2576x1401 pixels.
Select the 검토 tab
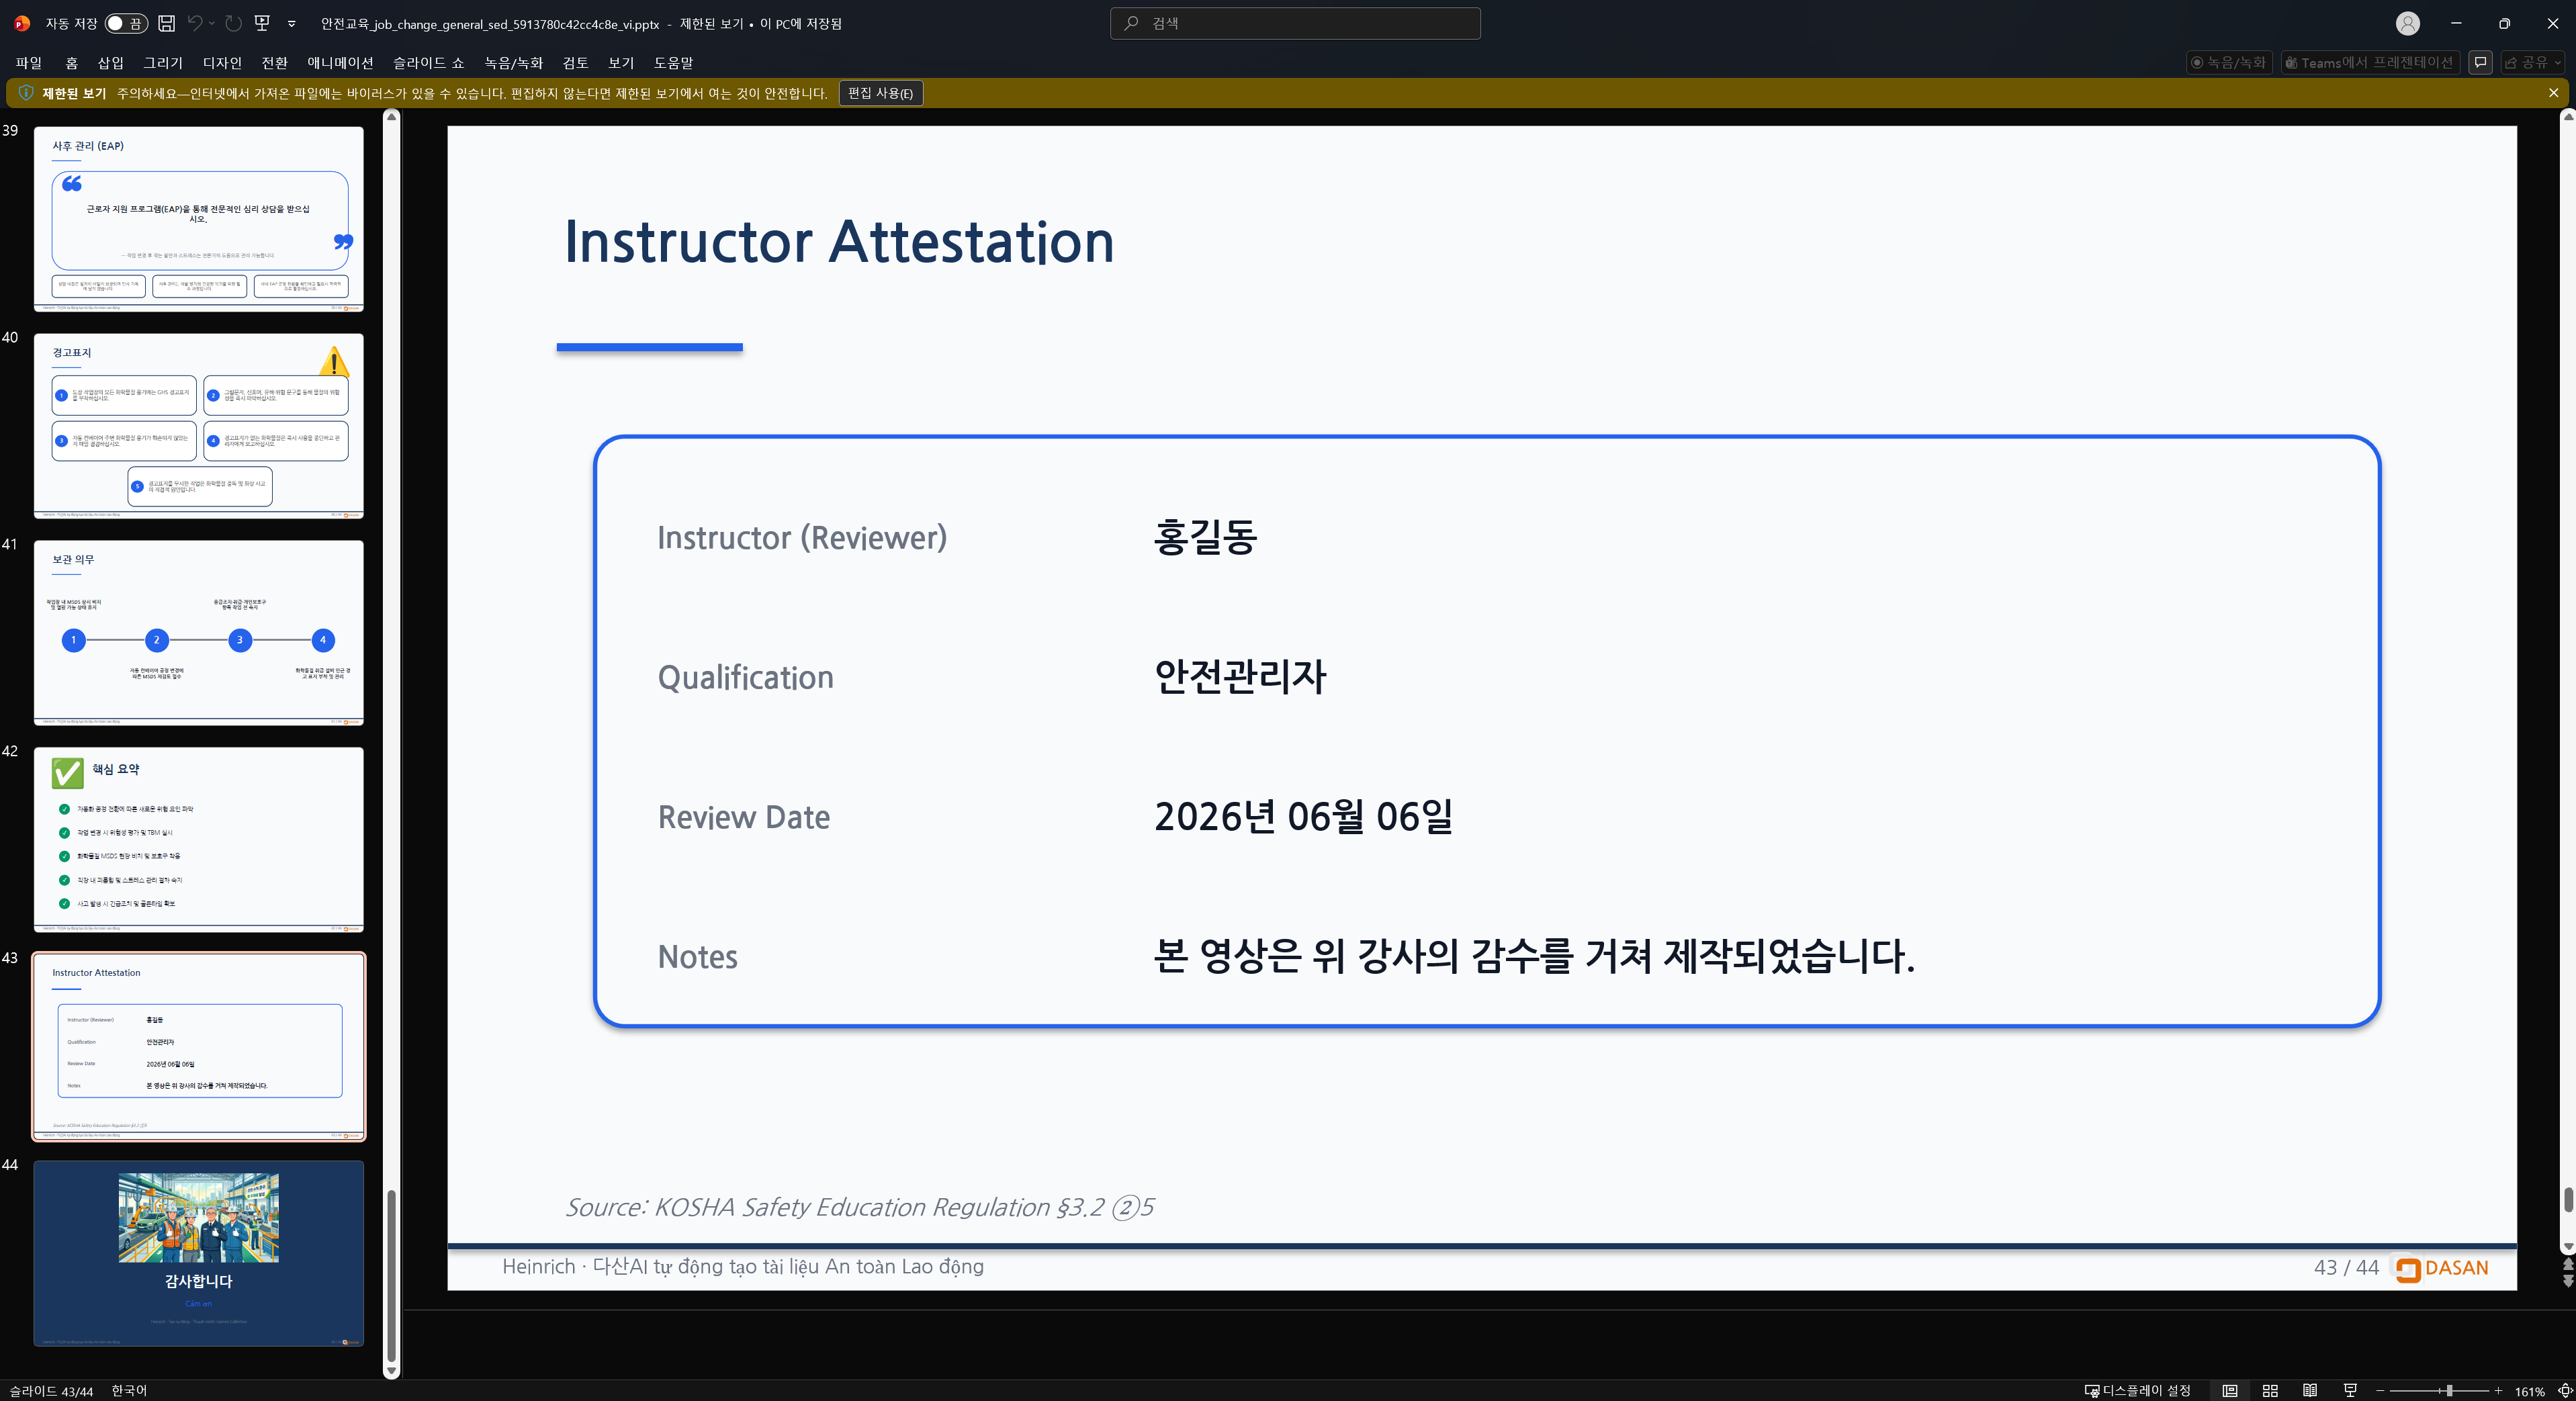point(575,62)
